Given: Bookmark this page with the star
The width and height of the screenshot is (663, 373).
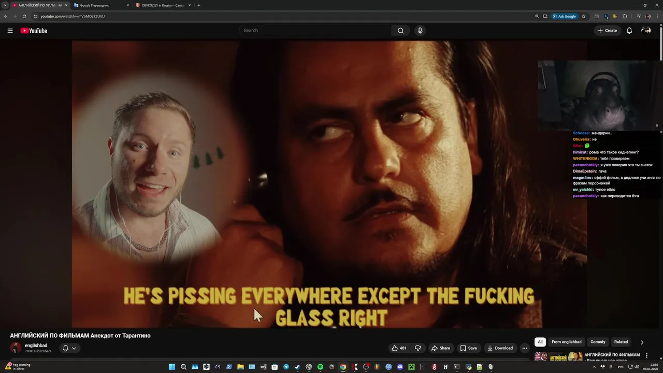Looking at the screenshot, I should pos(584,16).
